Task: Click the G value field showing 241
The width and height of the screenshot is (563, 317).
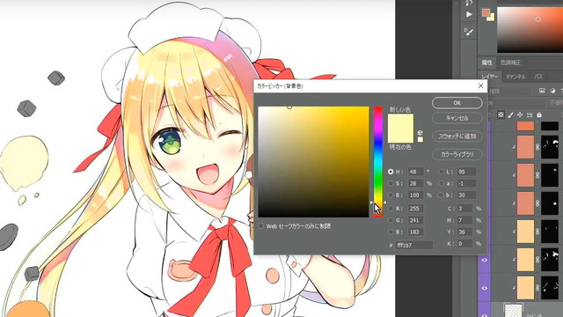Action: pyautogui.click(x=415, y=220)
